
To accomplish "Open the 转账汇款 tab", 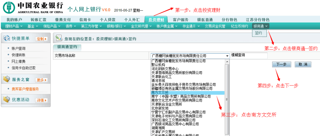I will pyautogui.click(x=39, y=20).
